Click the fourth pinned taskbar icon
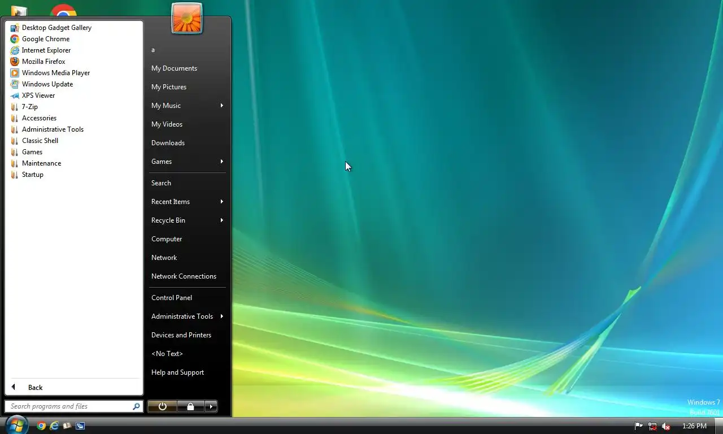 80,426
